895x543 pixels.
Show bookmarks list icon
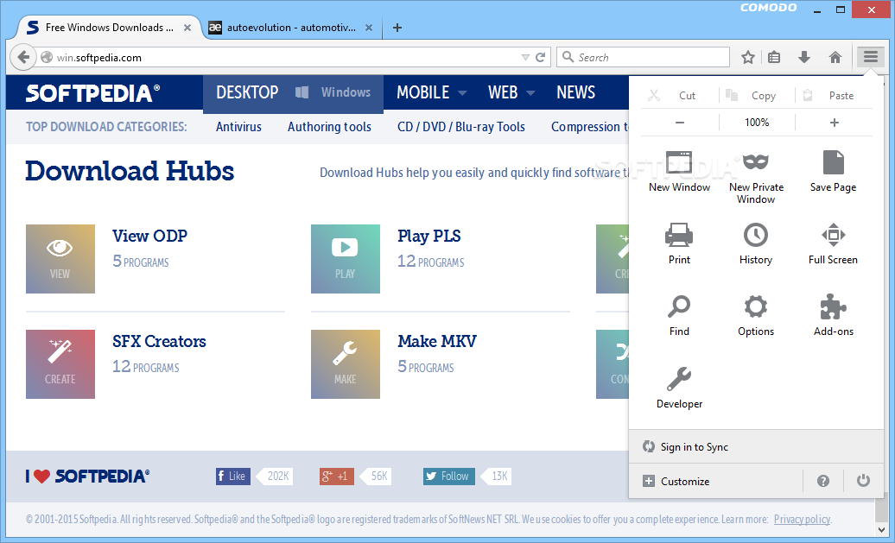coord(774,57)
